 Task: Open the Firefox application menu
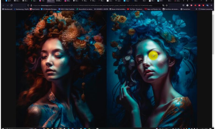211,5
